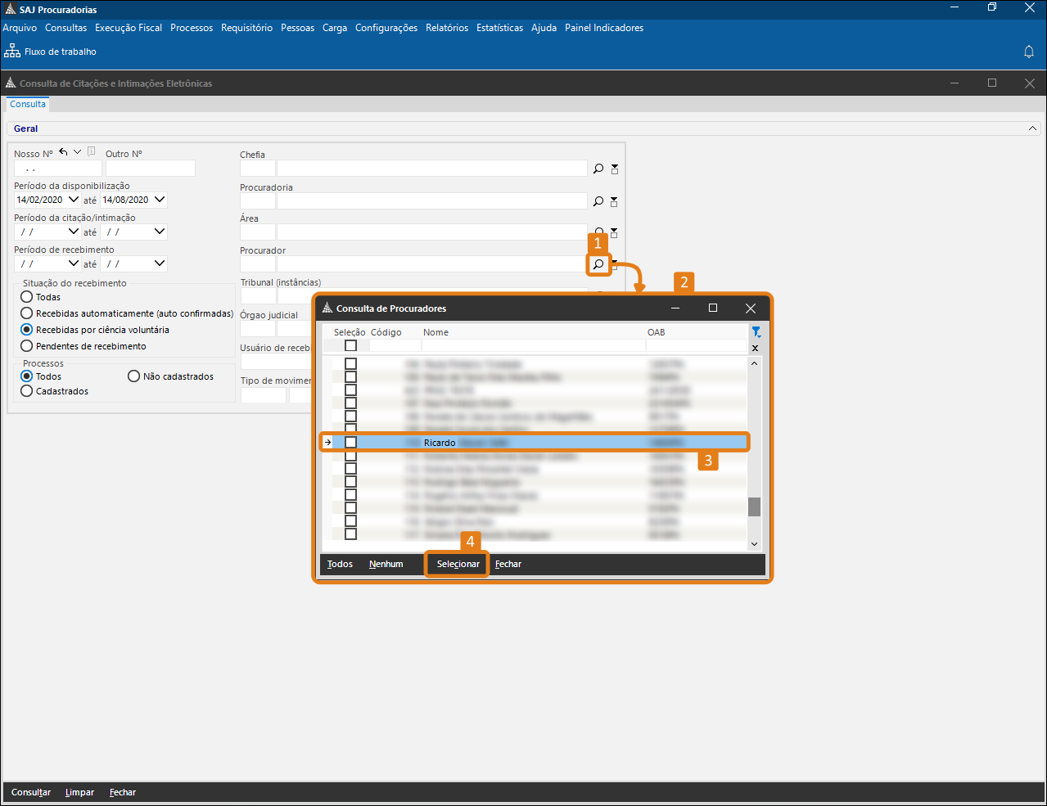Check the selection box on Ricardo's row
This screenshot has height=806, width=1047.
tap(350, 443)
